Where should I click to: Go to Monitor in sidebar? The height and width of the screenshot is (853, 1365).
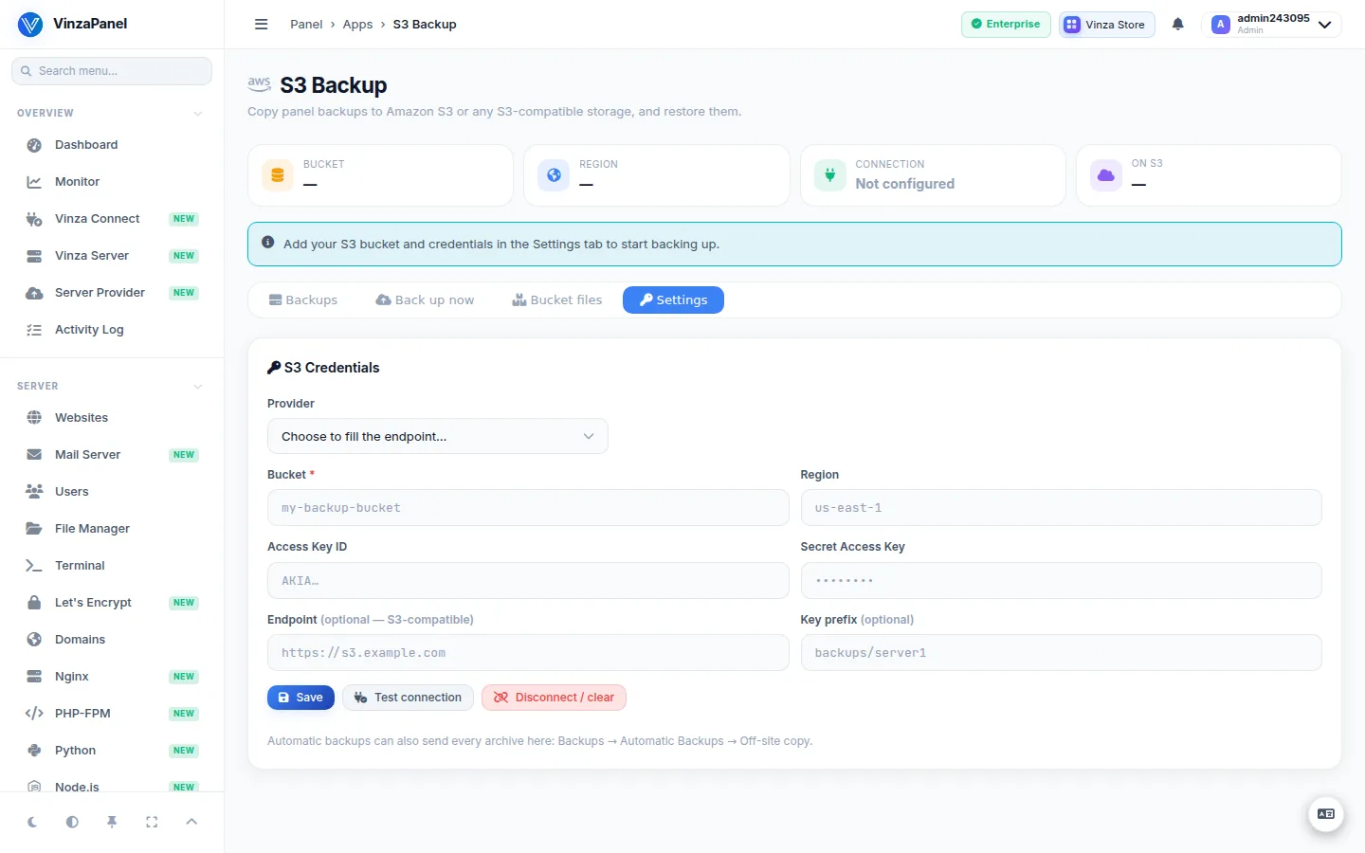point(112,182)
